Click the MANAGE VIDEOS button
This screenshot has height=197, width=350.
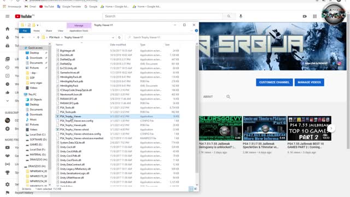point(309,82)
